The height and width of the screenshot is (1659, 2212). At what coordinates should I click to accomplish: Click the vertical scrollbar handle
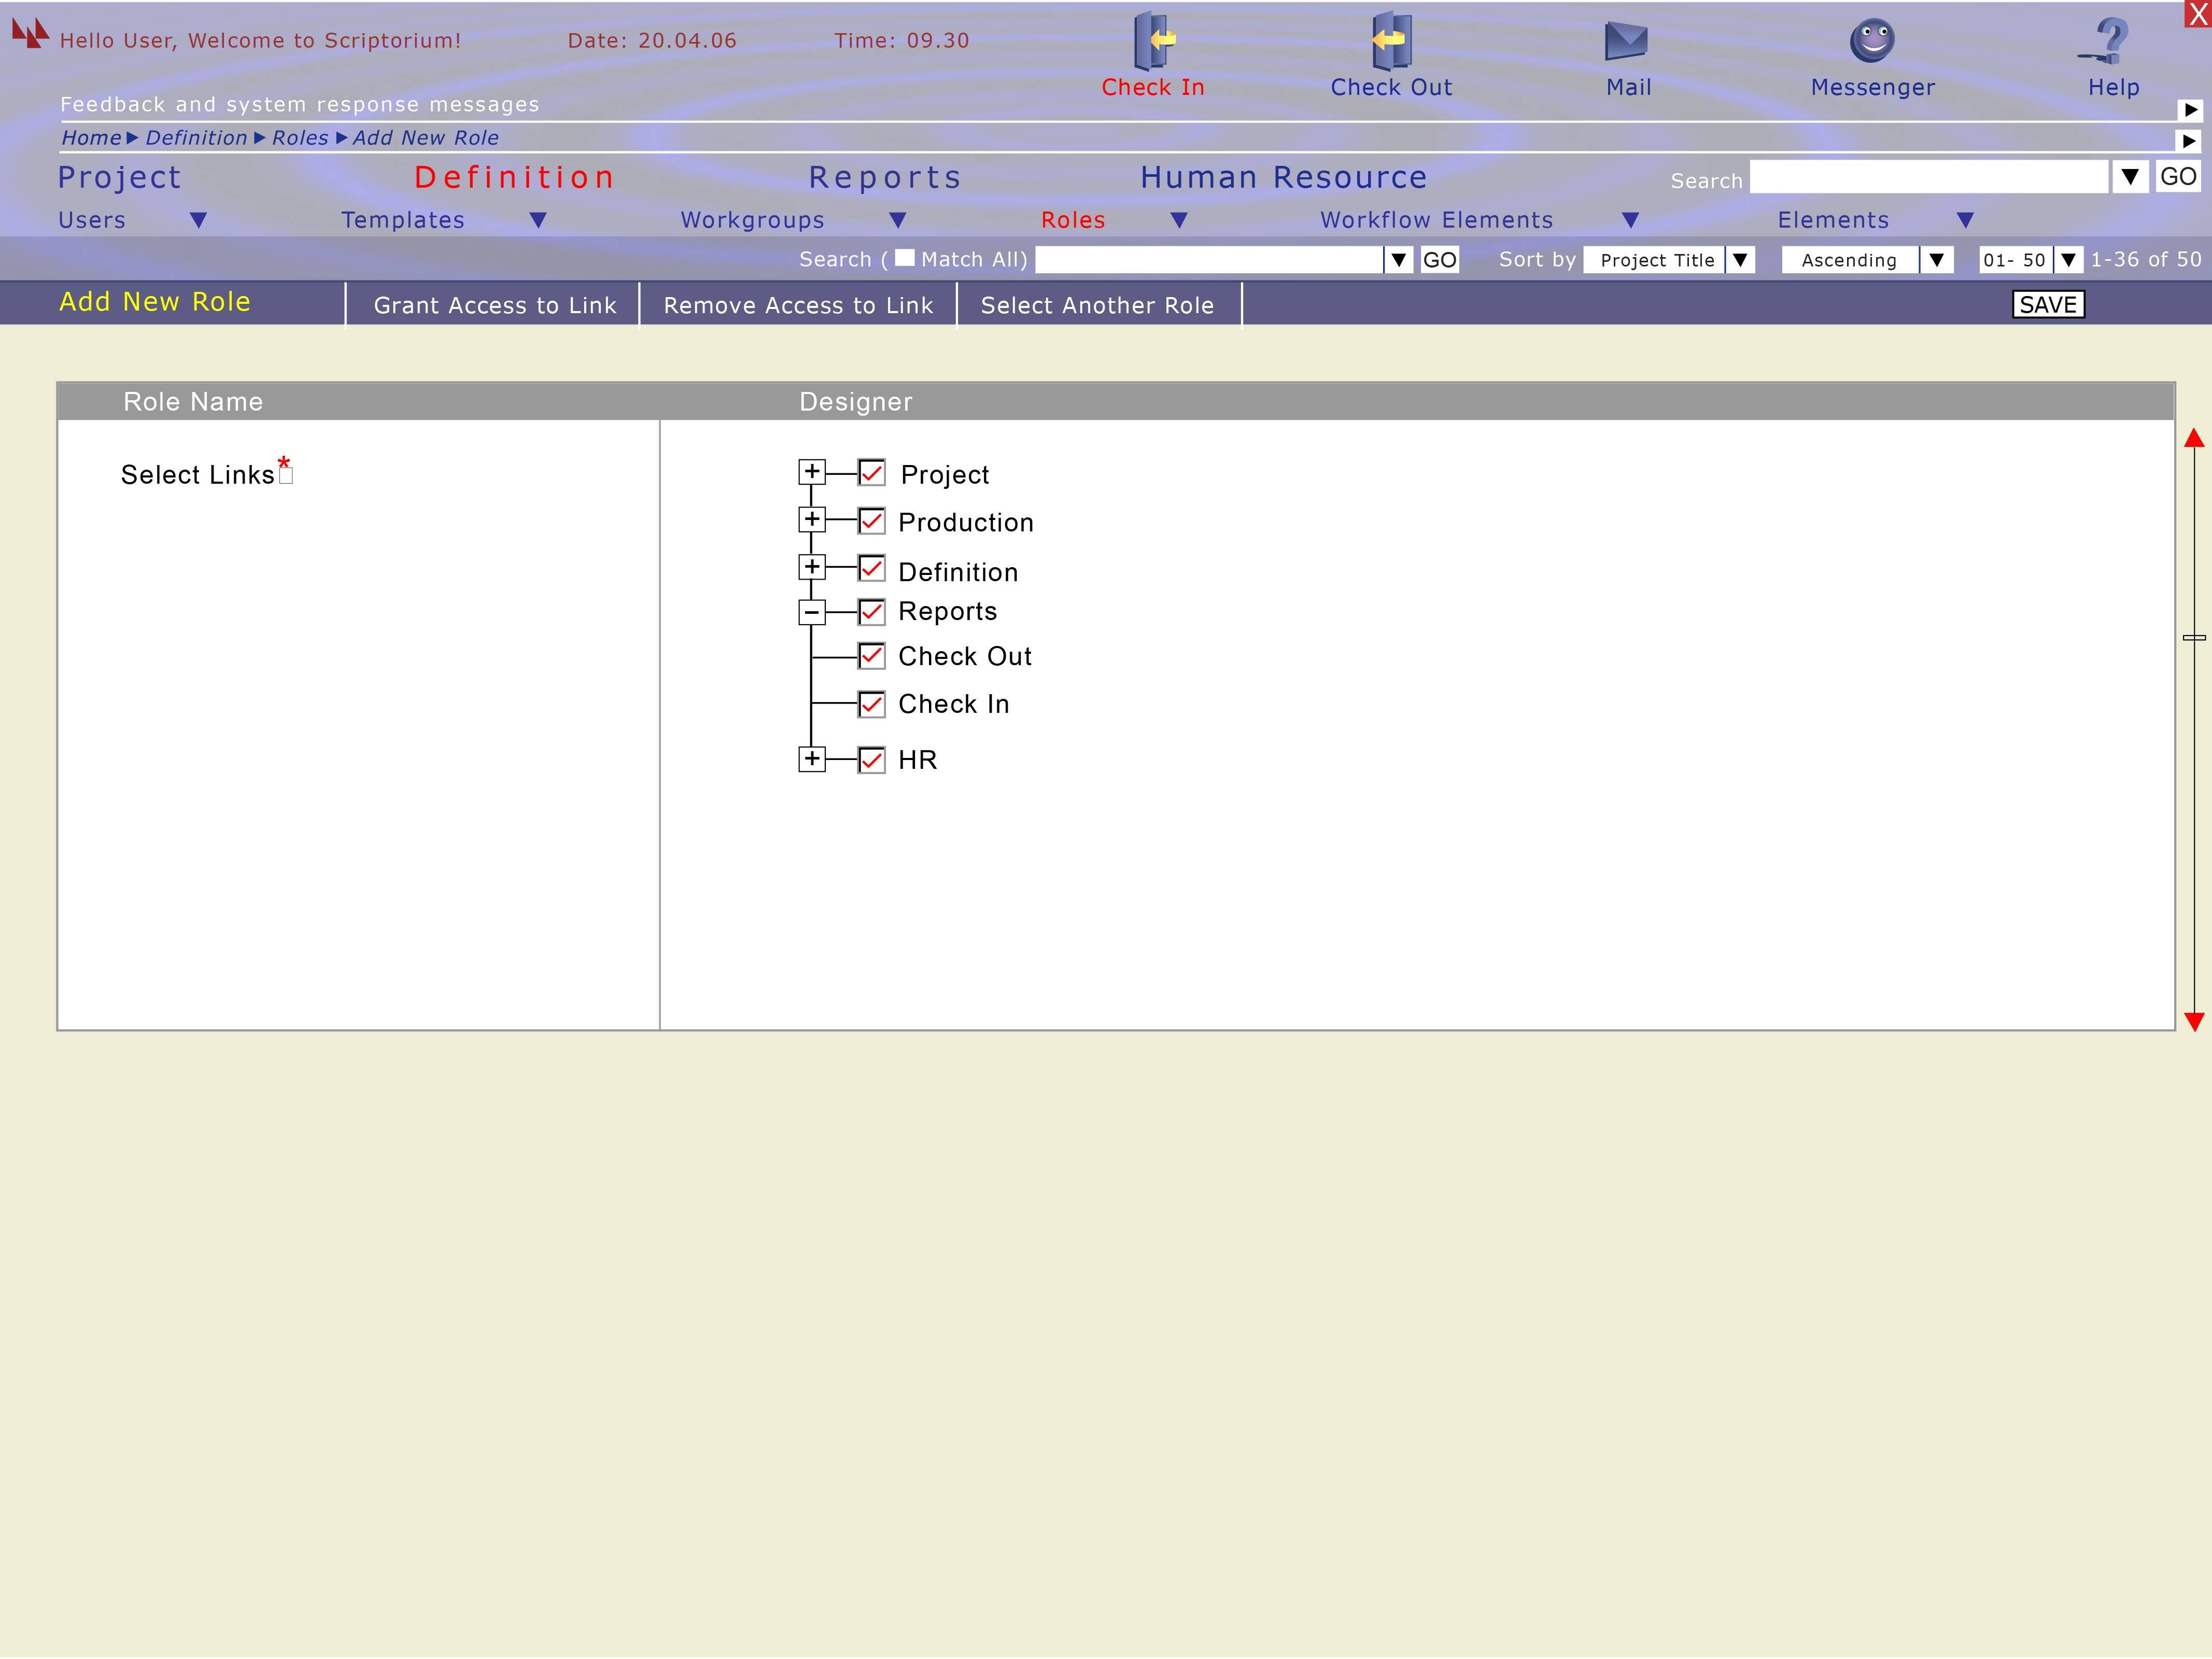(x=2194, y=637)
